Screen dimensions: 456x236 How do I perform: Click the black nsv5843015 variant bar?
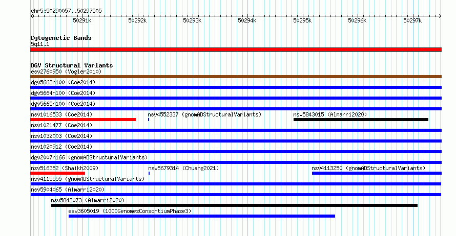point(361,120)
